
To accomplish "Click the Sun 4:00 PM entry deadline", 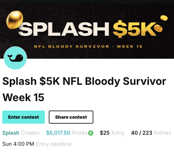I will (18, 144).
